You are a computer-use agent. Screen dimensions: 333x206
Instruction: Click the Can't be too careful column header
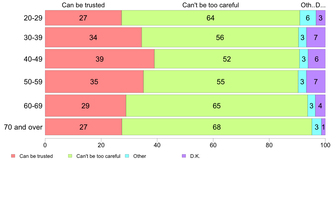pyautogui.click(x=211, y=5)
